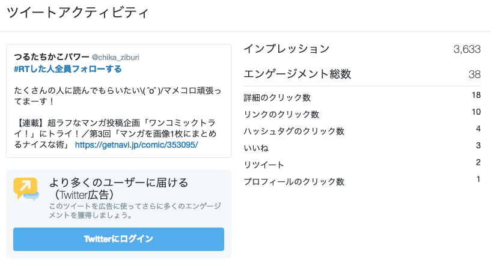Click the #RTした人全員フォローする hashtag

pyautogui.click(x=68, y=69)
